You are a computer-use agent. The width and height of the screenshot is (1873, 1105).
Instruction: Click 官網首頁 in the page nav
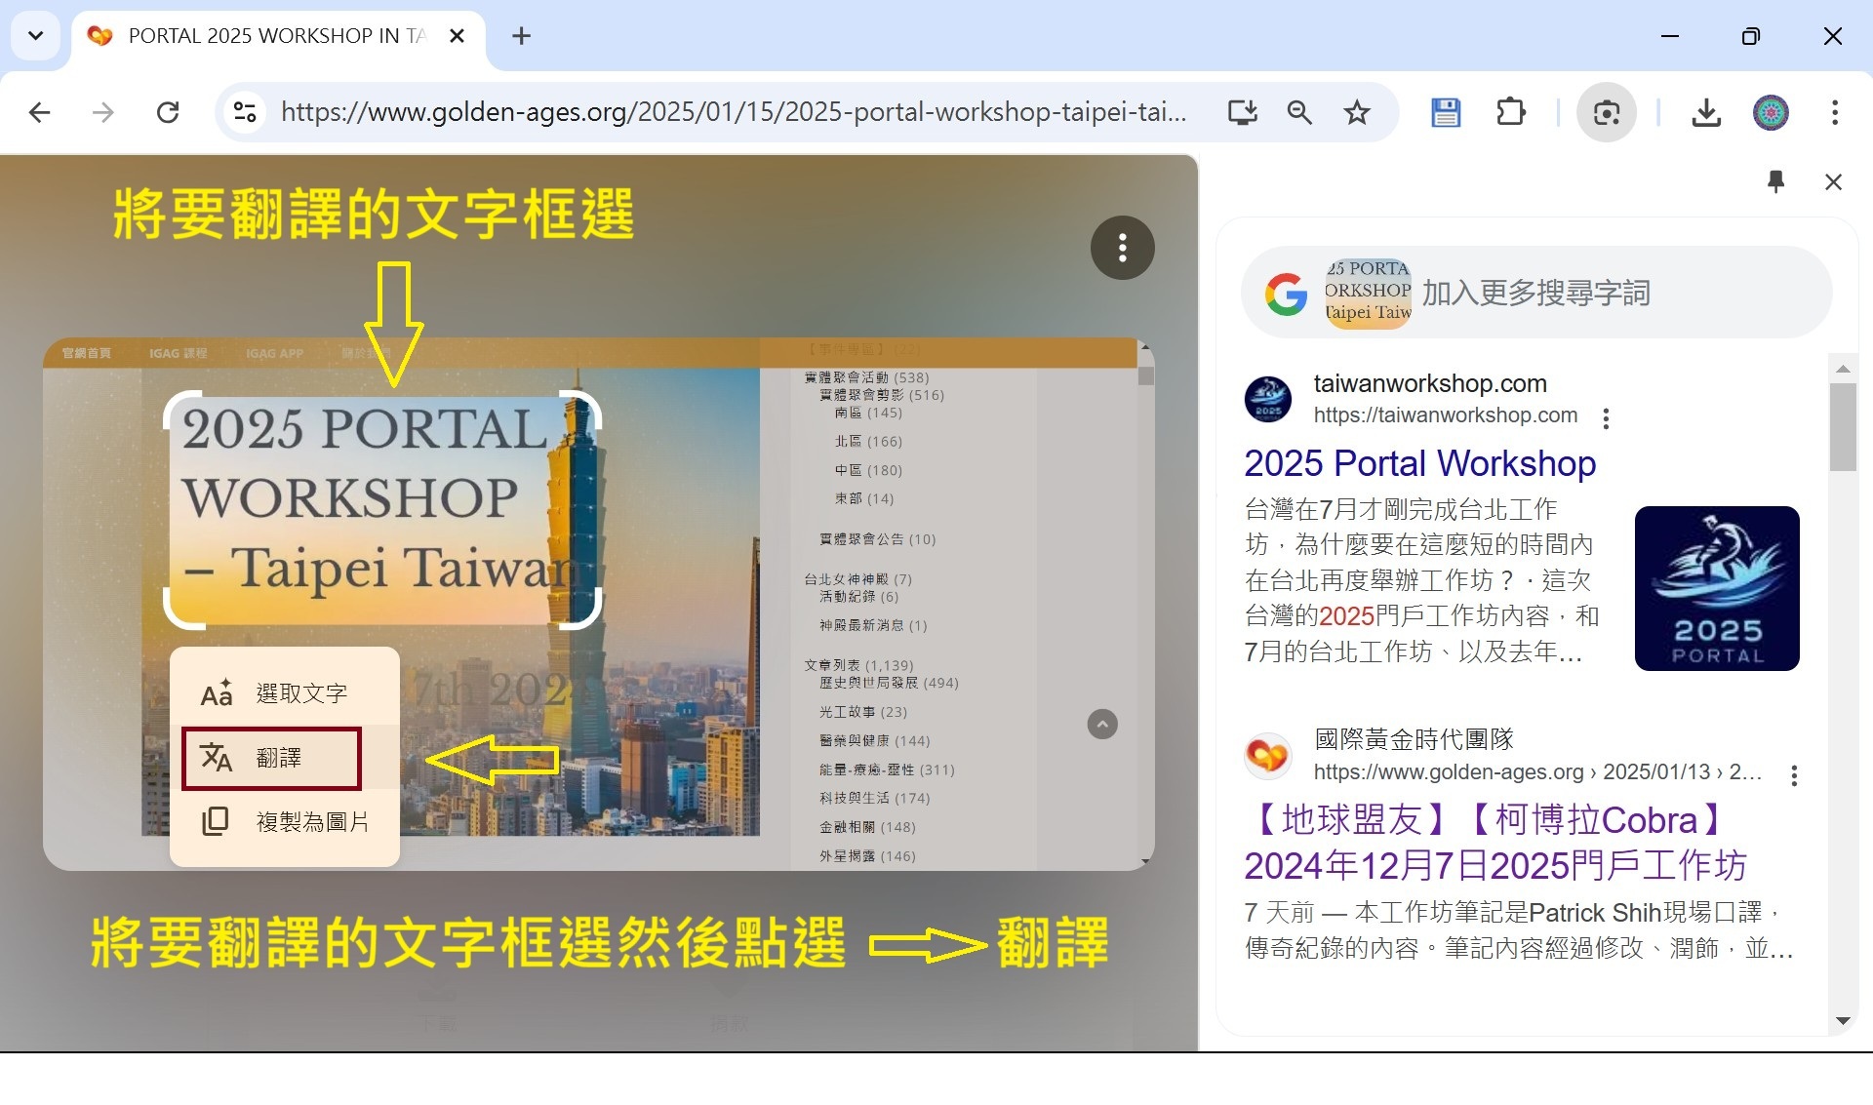coord(86,353)
